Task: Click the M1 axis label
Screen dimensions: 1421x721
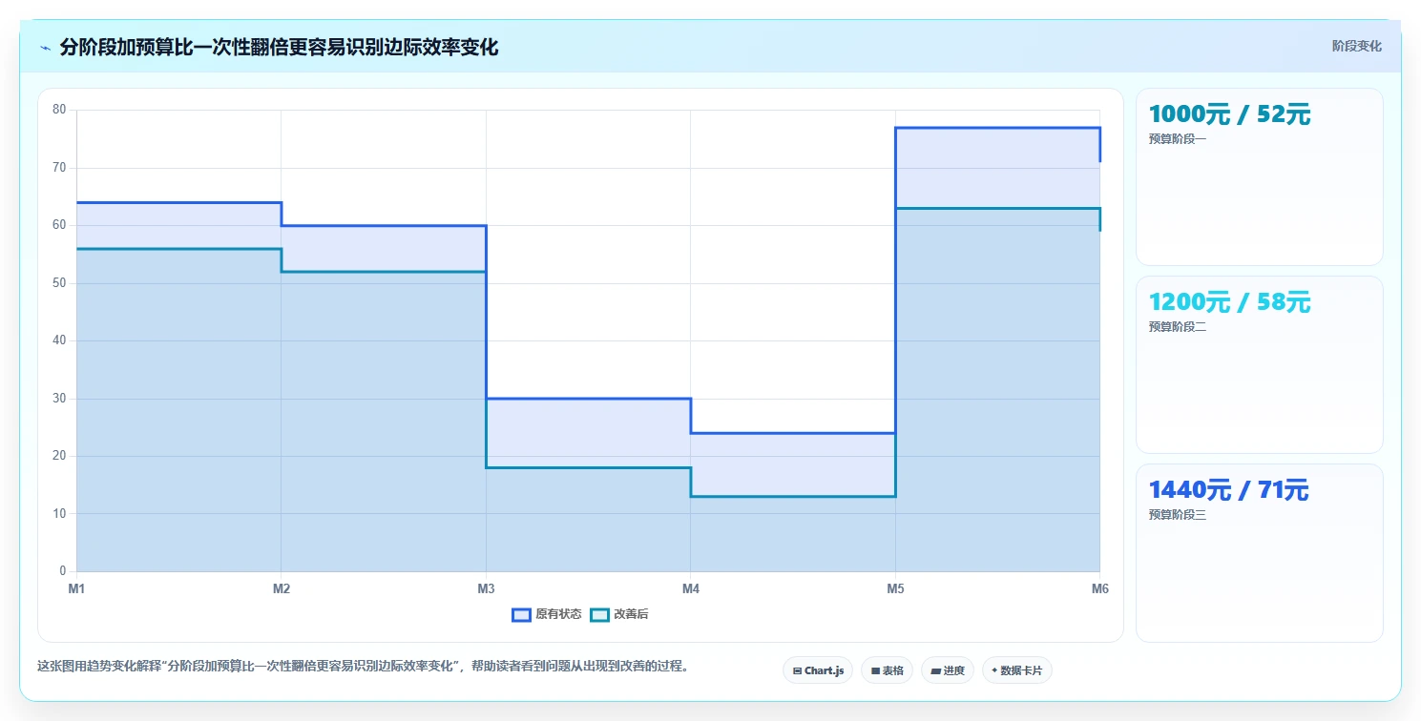Action: (76, 589)
